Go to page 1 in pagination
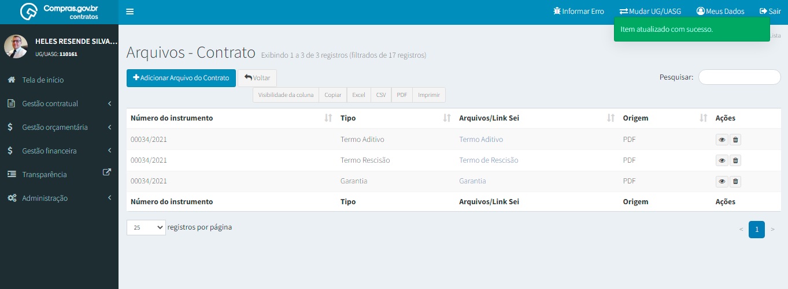The height and width of the screenshot is (289, 788). tap(757, 229)
